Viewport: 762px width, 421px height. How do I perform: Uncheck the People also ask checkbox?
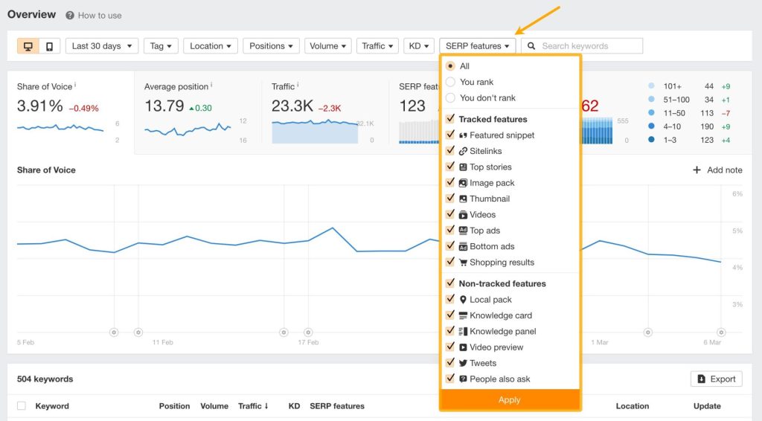[450, 379]
